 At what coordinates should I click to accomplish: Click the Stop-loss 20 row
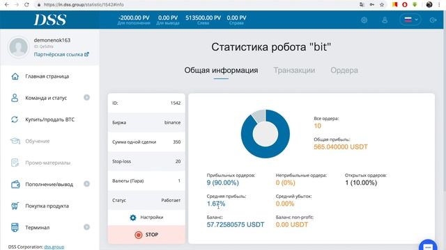point(146,161)
